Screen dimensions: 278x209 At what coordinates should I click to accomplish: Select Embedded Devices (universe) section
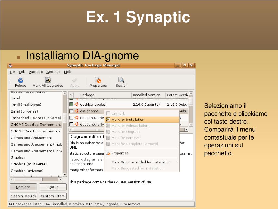pyautogui.click(x=36, y=118)
